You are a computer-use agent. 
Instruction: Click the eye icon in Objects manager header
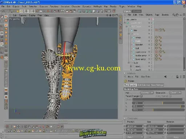[181, 15]
